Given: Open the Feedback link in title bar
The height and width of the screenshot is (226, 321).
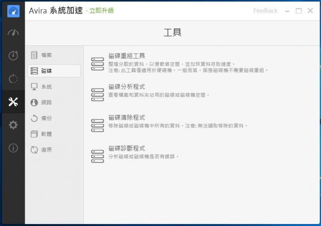Looking at the screenshot, I should tap(265, 11).
